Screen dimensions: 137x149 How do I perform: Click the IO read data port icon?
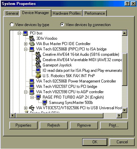tap(38, 70)
